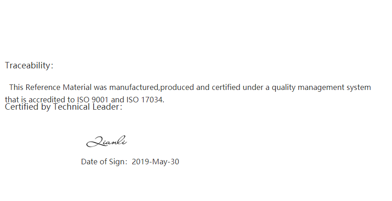The image size is (392, 201).
Task: Click the words Reference Material
Action: pyautogui.click(x=58, y=87)
